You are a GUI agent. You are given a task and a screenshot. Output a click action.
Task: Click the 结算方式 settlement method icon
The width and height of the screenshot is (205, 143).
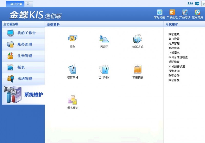(138, 39)
